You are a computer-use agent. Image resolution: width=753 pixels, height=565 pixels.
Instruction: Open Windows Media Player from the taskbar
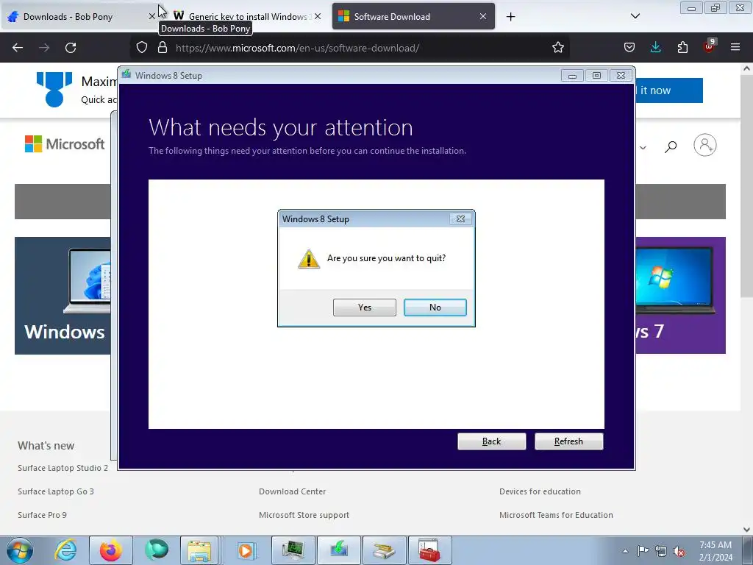[x=246, y=550]
